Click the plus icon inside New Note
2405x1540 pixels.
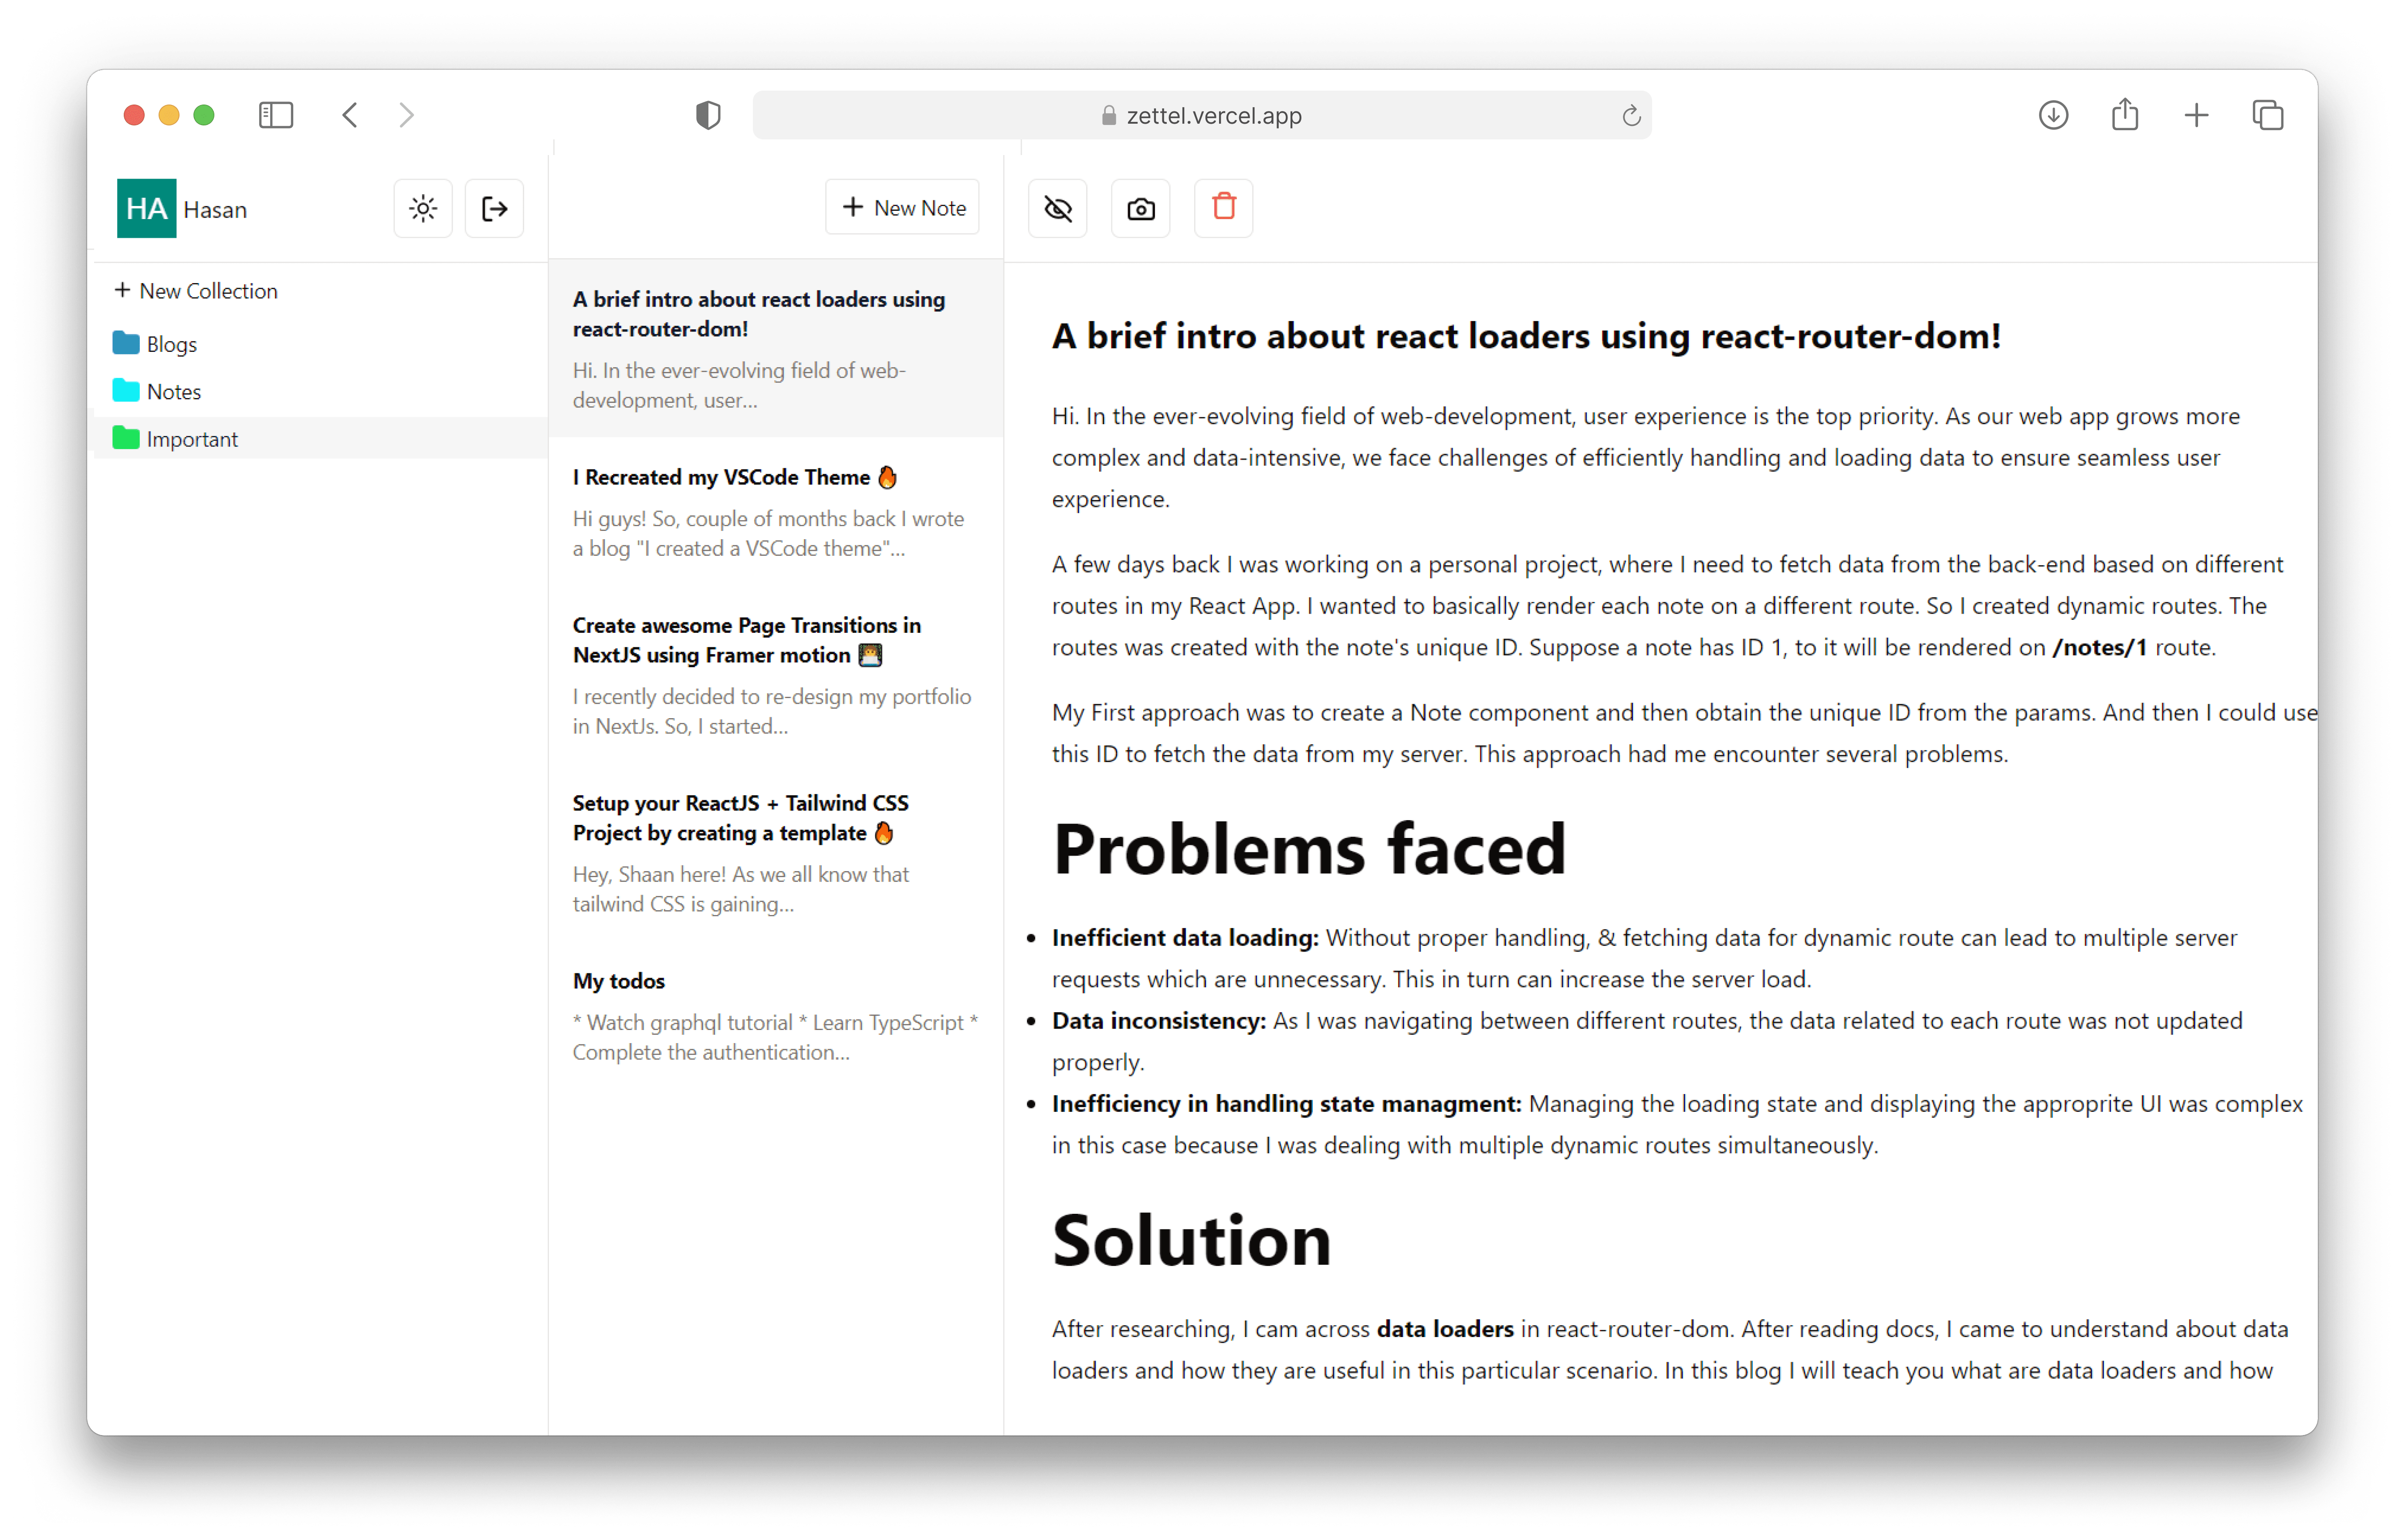tap(852, 207)
